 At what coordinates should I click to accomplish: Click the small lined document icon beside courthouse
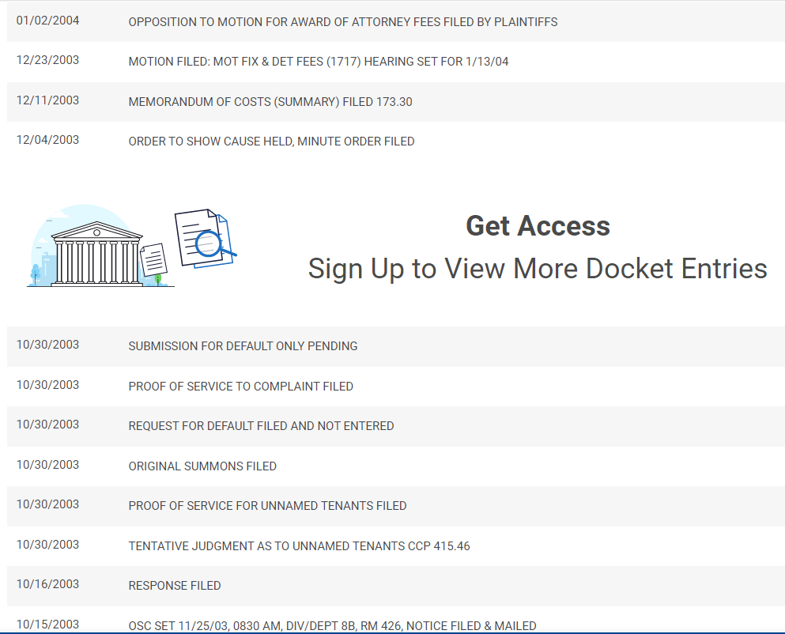point(153,259)
